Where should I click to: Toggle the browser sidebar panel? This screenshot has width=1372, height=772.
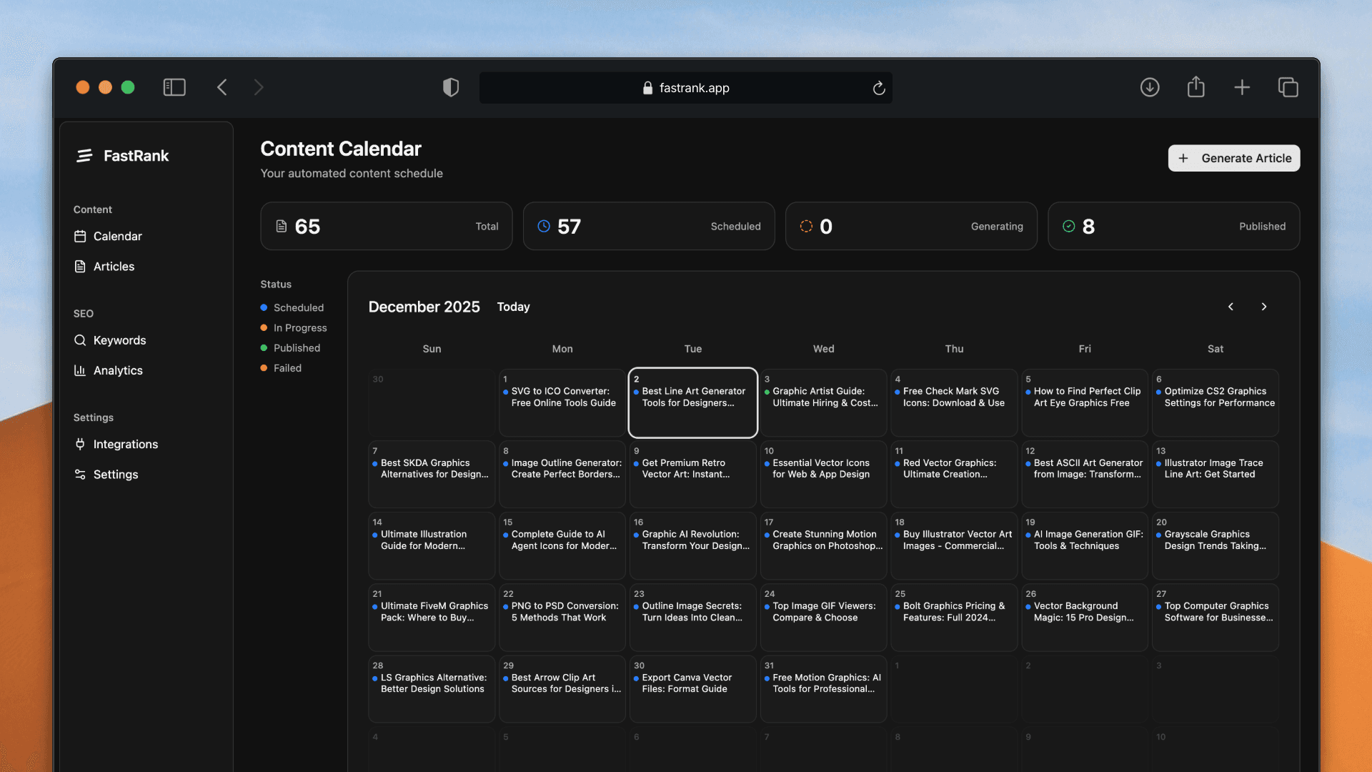pos(174,86)
